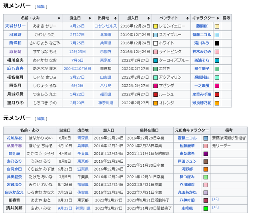The image size is (256, 217).
Task: Click the マゼンダ penlight color swatch
Action: coord(156,86)
